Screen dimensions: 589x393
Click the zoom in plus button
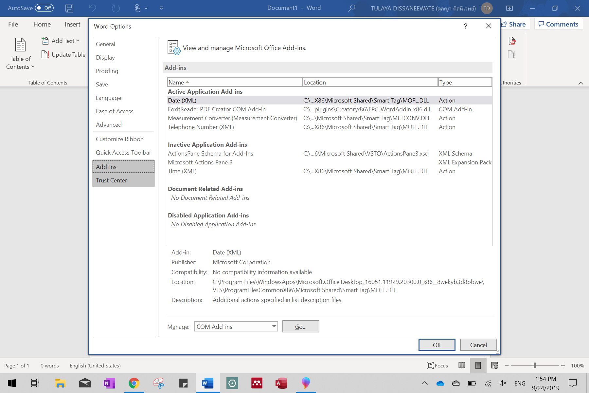563,365
